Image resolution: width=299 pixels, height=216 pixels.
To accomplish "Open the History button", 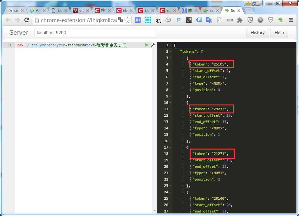I will [257, 33].
